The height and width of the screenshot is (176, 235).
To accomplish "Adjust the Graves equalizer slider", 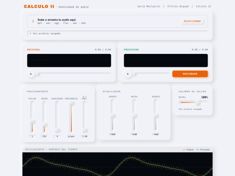I will (113, 115).
